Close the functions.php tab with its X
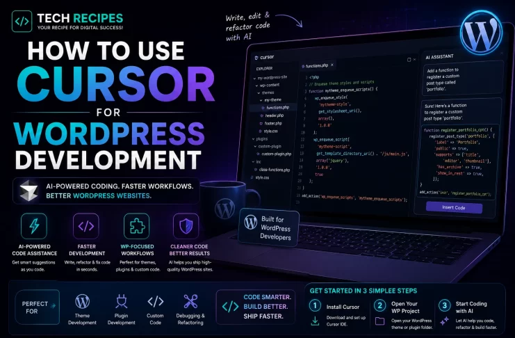The width and height of the screenshot is (515, 338). coord(332,65)
